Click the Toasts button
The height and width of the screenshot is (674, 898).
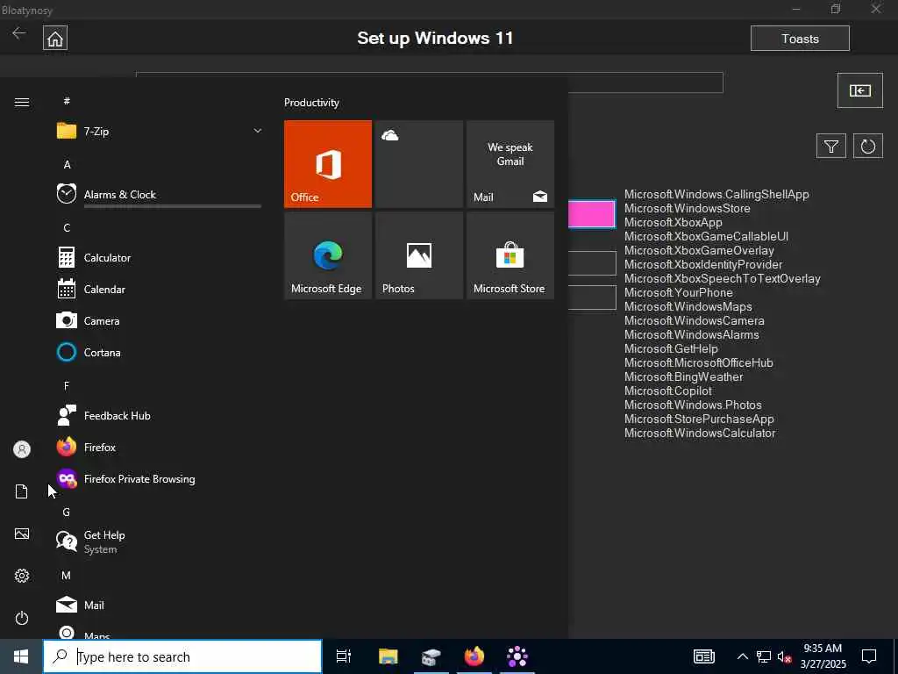point(800,39)
